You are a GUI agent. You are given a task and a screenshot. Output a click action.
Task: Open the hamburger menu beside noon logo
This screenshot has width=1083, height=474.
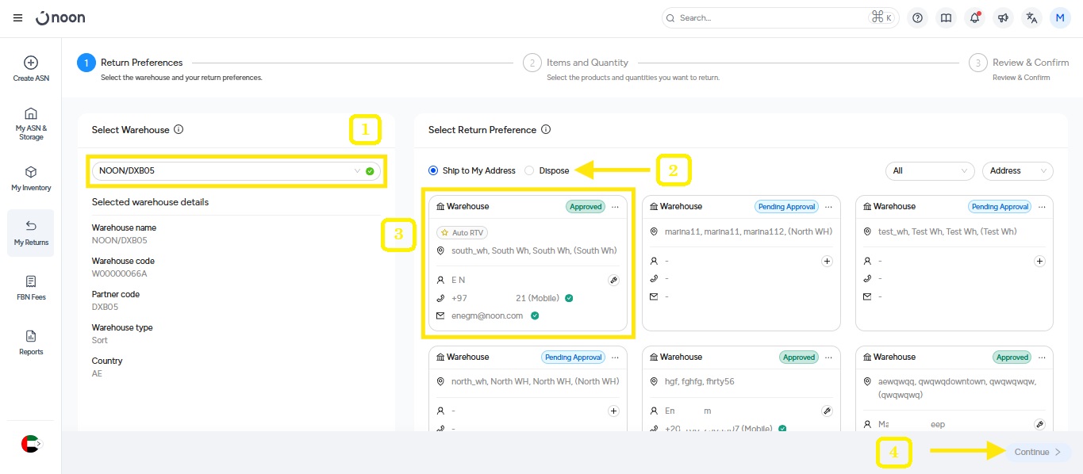coord(17,17)
